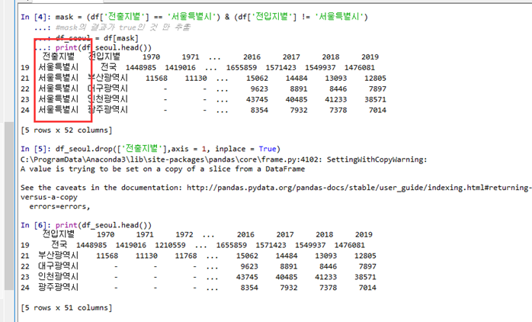Click the In [6] input prompt

point(36,225)
